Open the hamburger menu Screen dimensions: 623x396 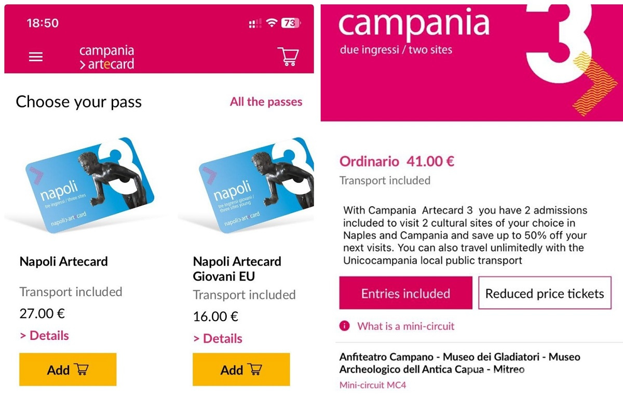(x=36, y=57)
